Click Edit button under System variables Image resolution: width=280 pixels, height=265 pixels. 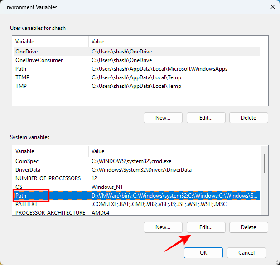coord(206,227)
